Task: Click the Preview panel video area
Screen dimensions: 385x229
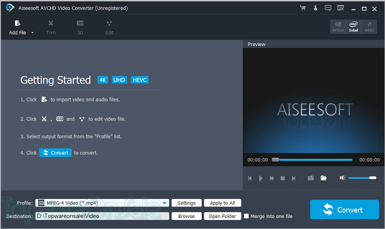Action: click(314, 100)
